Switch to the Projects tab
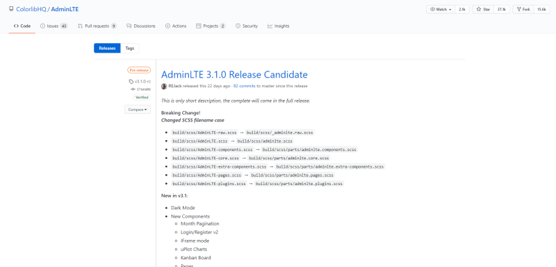This screenshot has height=267, width=556. (x=211, y=26)
